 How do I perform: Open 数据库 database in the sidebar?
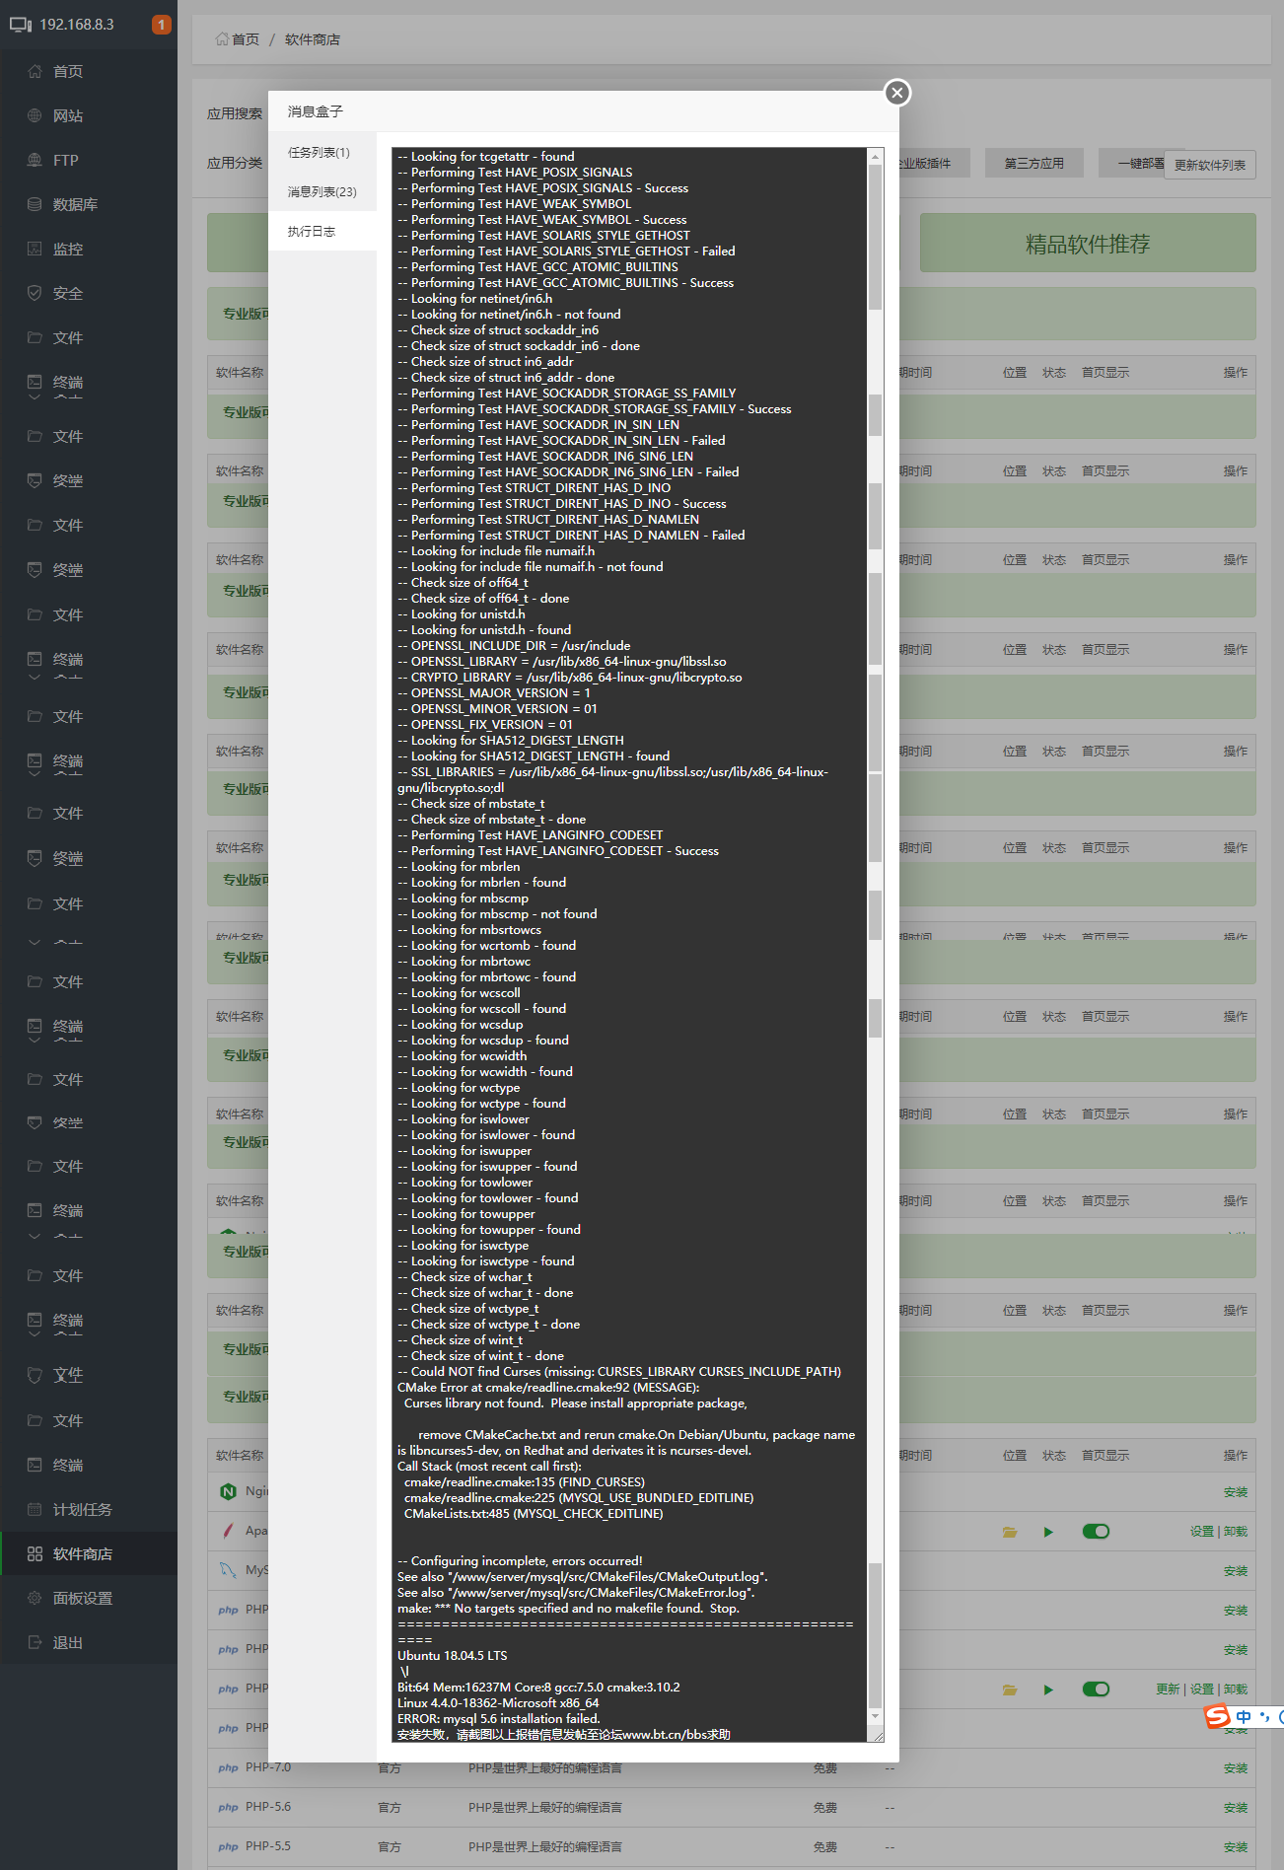coord(74,204)
